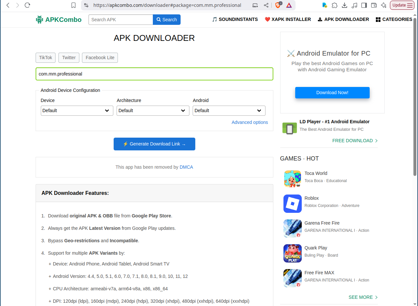The width and height of the screenshot is (418, 306).
Task: Open the Roblox title link
Action: click(x=312, y=198)
